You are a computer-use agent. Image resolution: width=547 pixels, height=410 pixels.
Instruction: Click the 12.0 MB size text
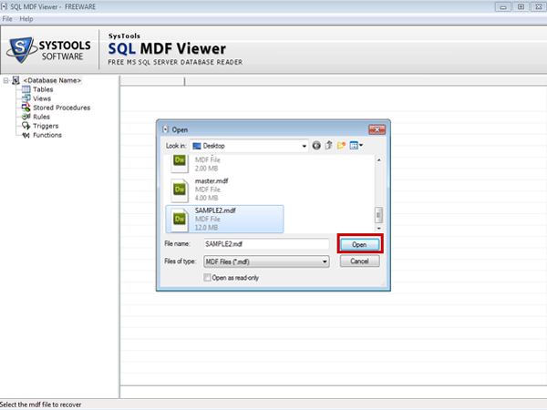click(206, 227)
